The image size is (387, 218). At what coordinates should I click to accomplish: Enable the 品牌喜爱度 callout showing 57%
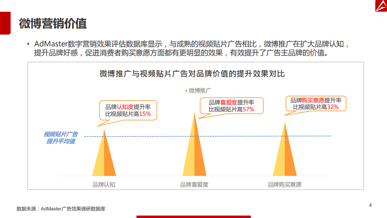tap(232, 105)
